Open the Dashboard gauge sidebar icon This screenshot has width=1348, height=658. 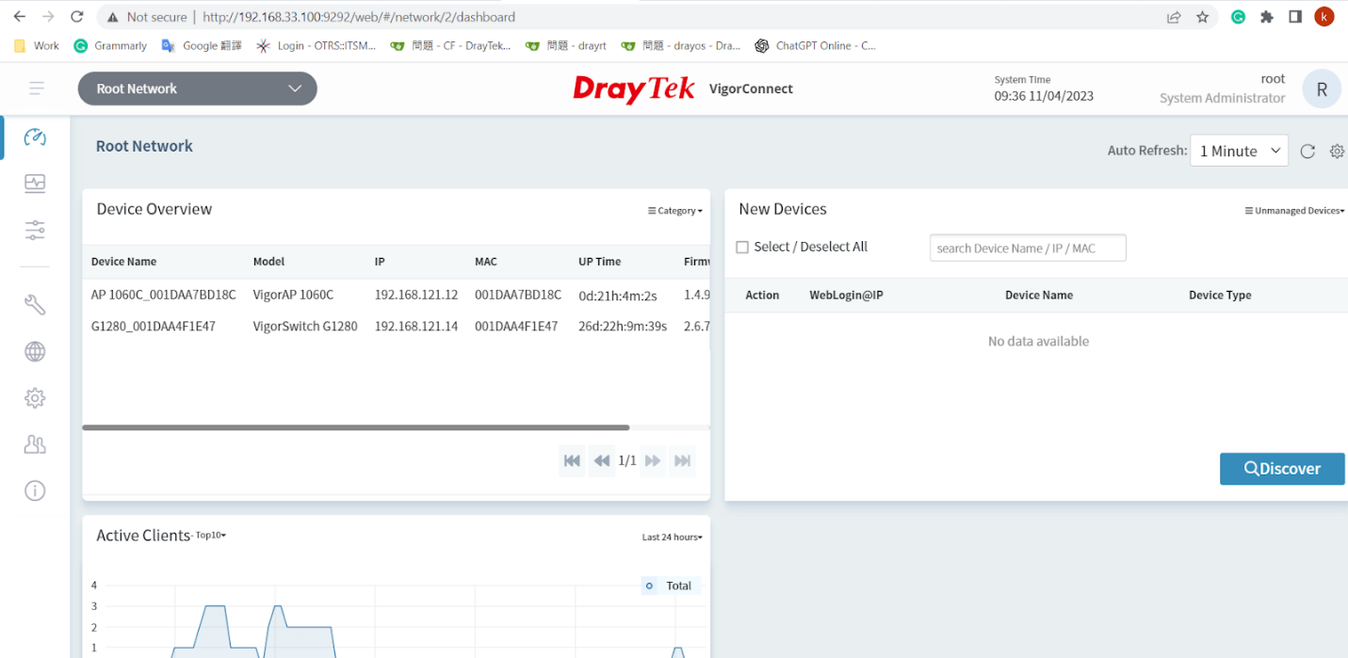coord(35,137)
